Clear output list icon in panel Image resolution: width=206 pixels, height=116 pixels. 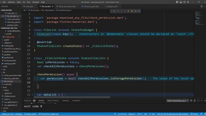(191, 101)
